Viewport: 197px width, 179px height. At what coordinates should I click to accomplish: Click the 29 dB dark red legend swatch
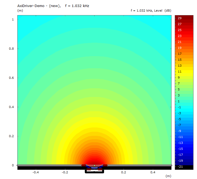pos(184,18)
